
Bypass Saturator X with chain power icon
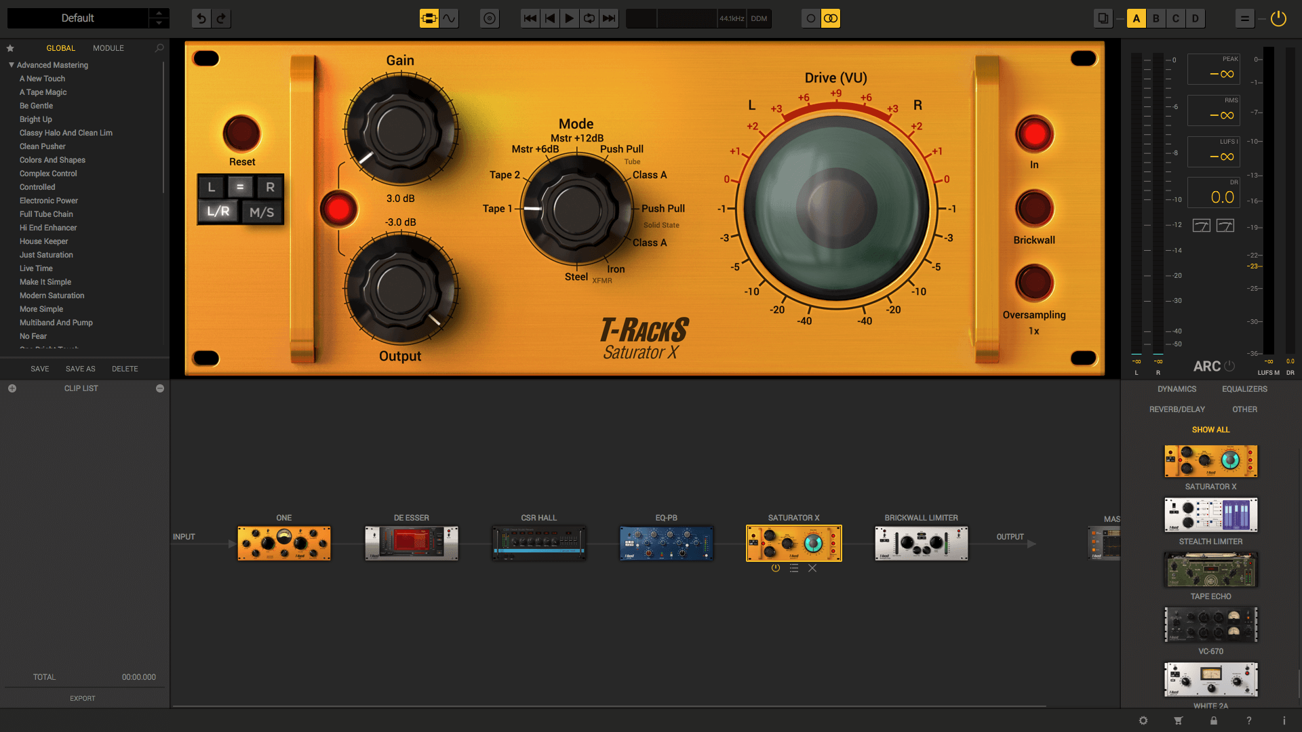776,568
